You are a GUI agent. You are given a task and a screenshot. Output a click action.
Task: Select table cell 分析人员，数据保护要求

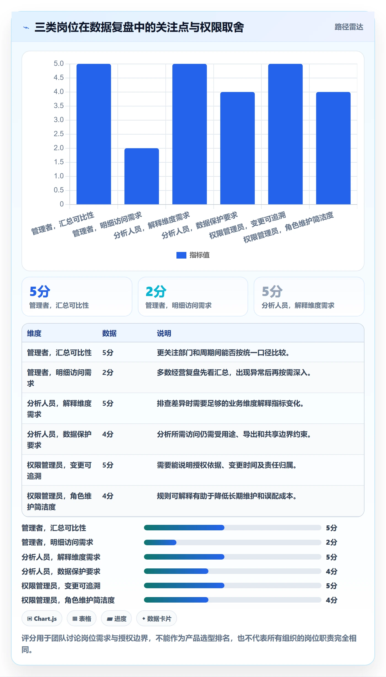click(x=59, y=439)
